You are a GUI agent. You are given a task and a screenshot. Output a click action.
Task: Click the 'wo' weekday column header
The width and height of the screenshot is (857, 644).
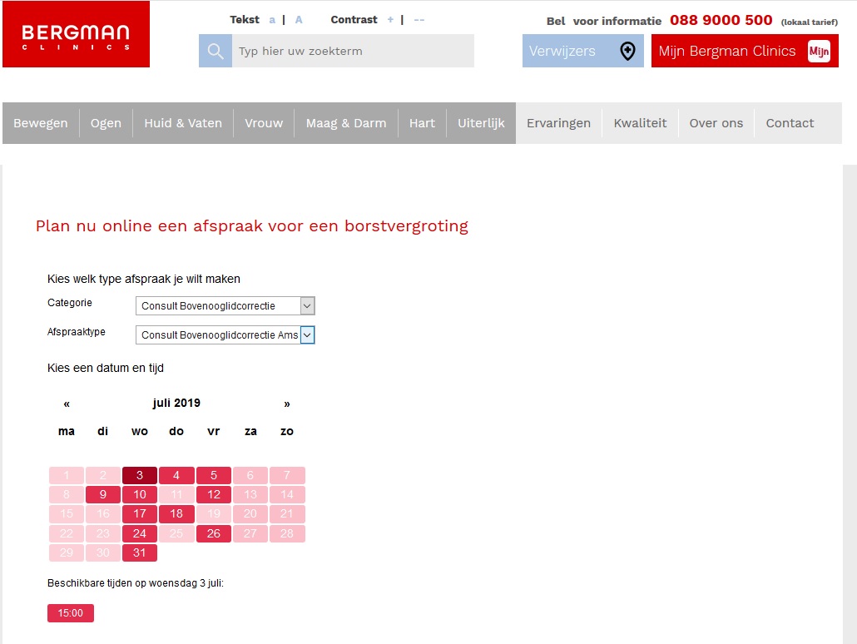point(140,431)
